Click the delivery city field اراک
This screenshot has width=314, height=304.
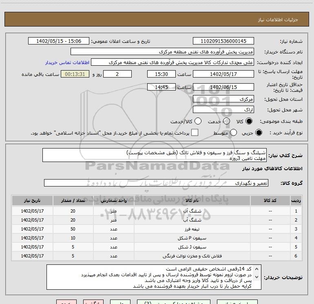point(223,110)
